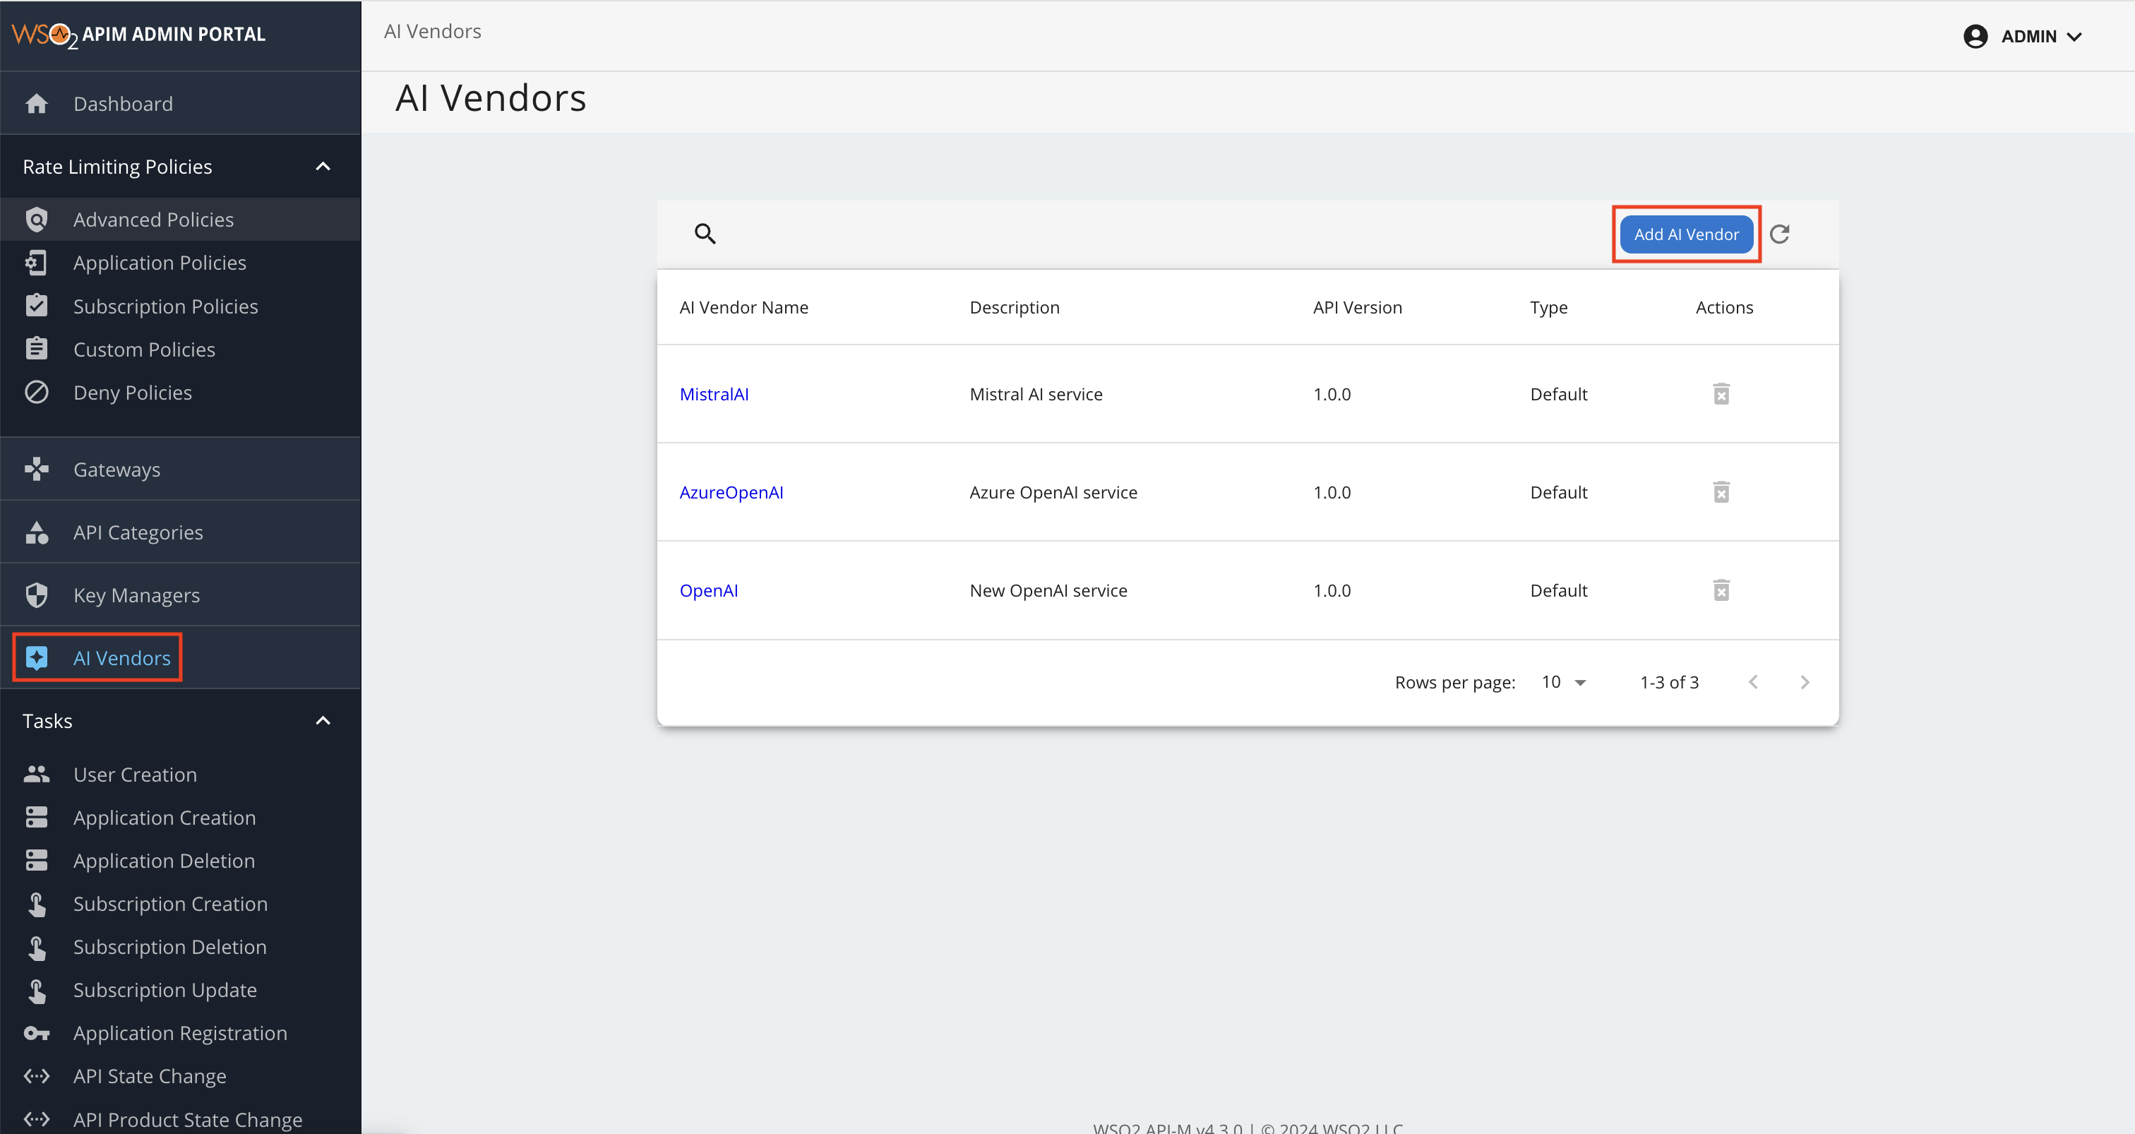Open the Rows per page dropdown
This screenshot has height=1134, width=2135.
click(1563, 682)
